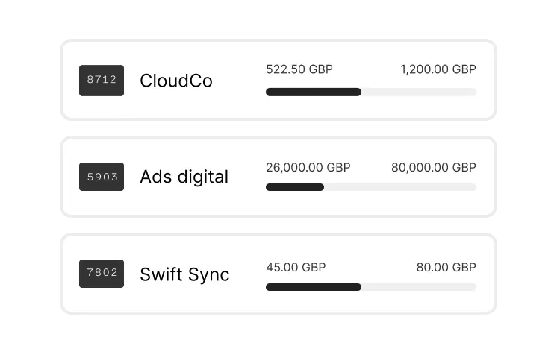Click the 8712 card number badge
Image resolution: width=557 pixels, height=355 pixels.
coord(102,80)
